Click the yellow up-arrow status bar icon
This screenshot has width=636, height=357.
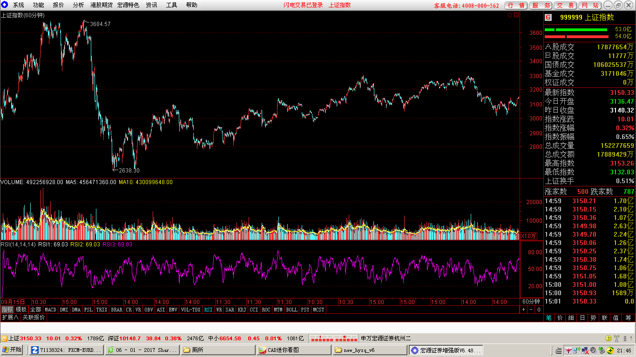click(x=608, y=338)
